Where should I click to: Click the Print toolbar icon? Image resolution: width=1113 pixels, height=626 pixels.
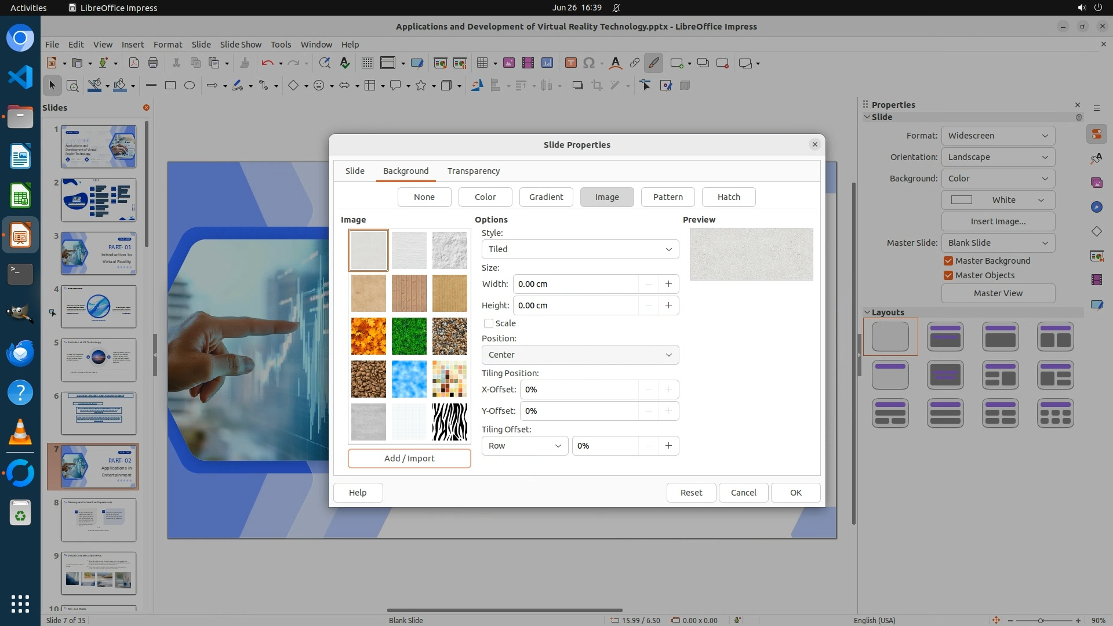[153, 63]
